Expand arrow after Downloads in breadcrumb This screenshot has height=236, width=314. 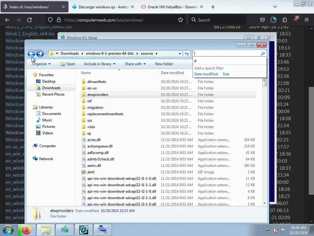coord(82,53)
